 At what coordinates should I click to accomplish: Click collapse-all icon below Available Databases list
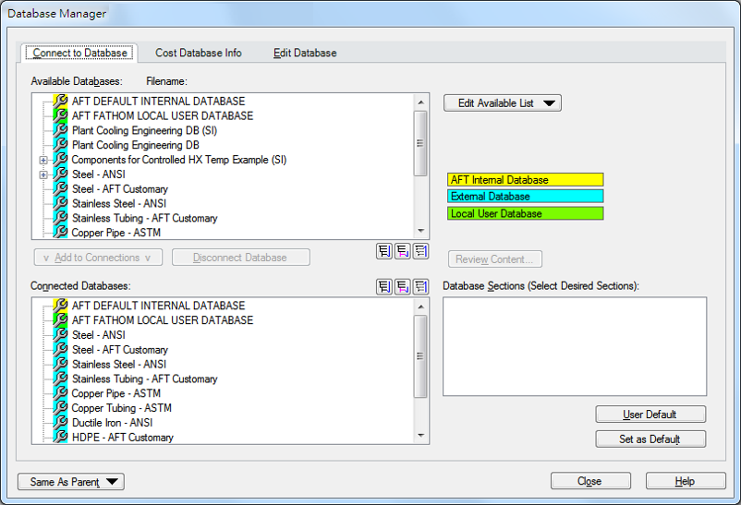[x=420, y=251]
